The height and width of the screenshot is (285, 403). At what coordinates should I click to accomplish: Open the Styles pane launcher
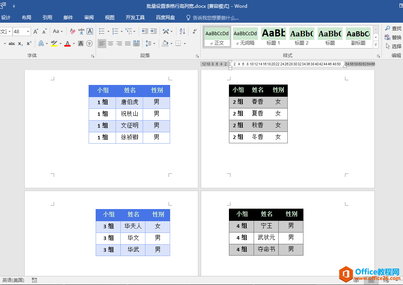click(x=379, y=56)
